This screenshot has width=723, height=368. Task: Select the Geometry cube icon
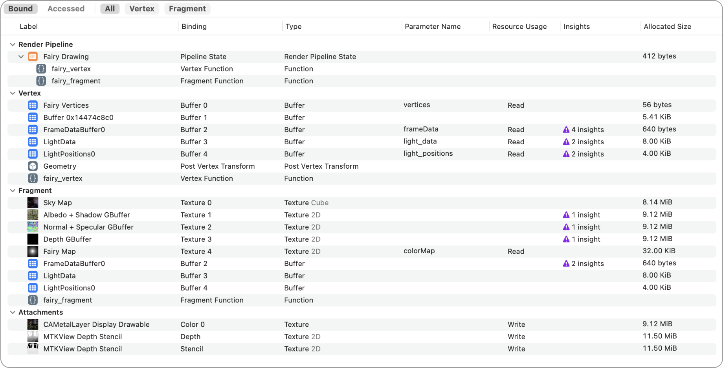click(33, 166)
